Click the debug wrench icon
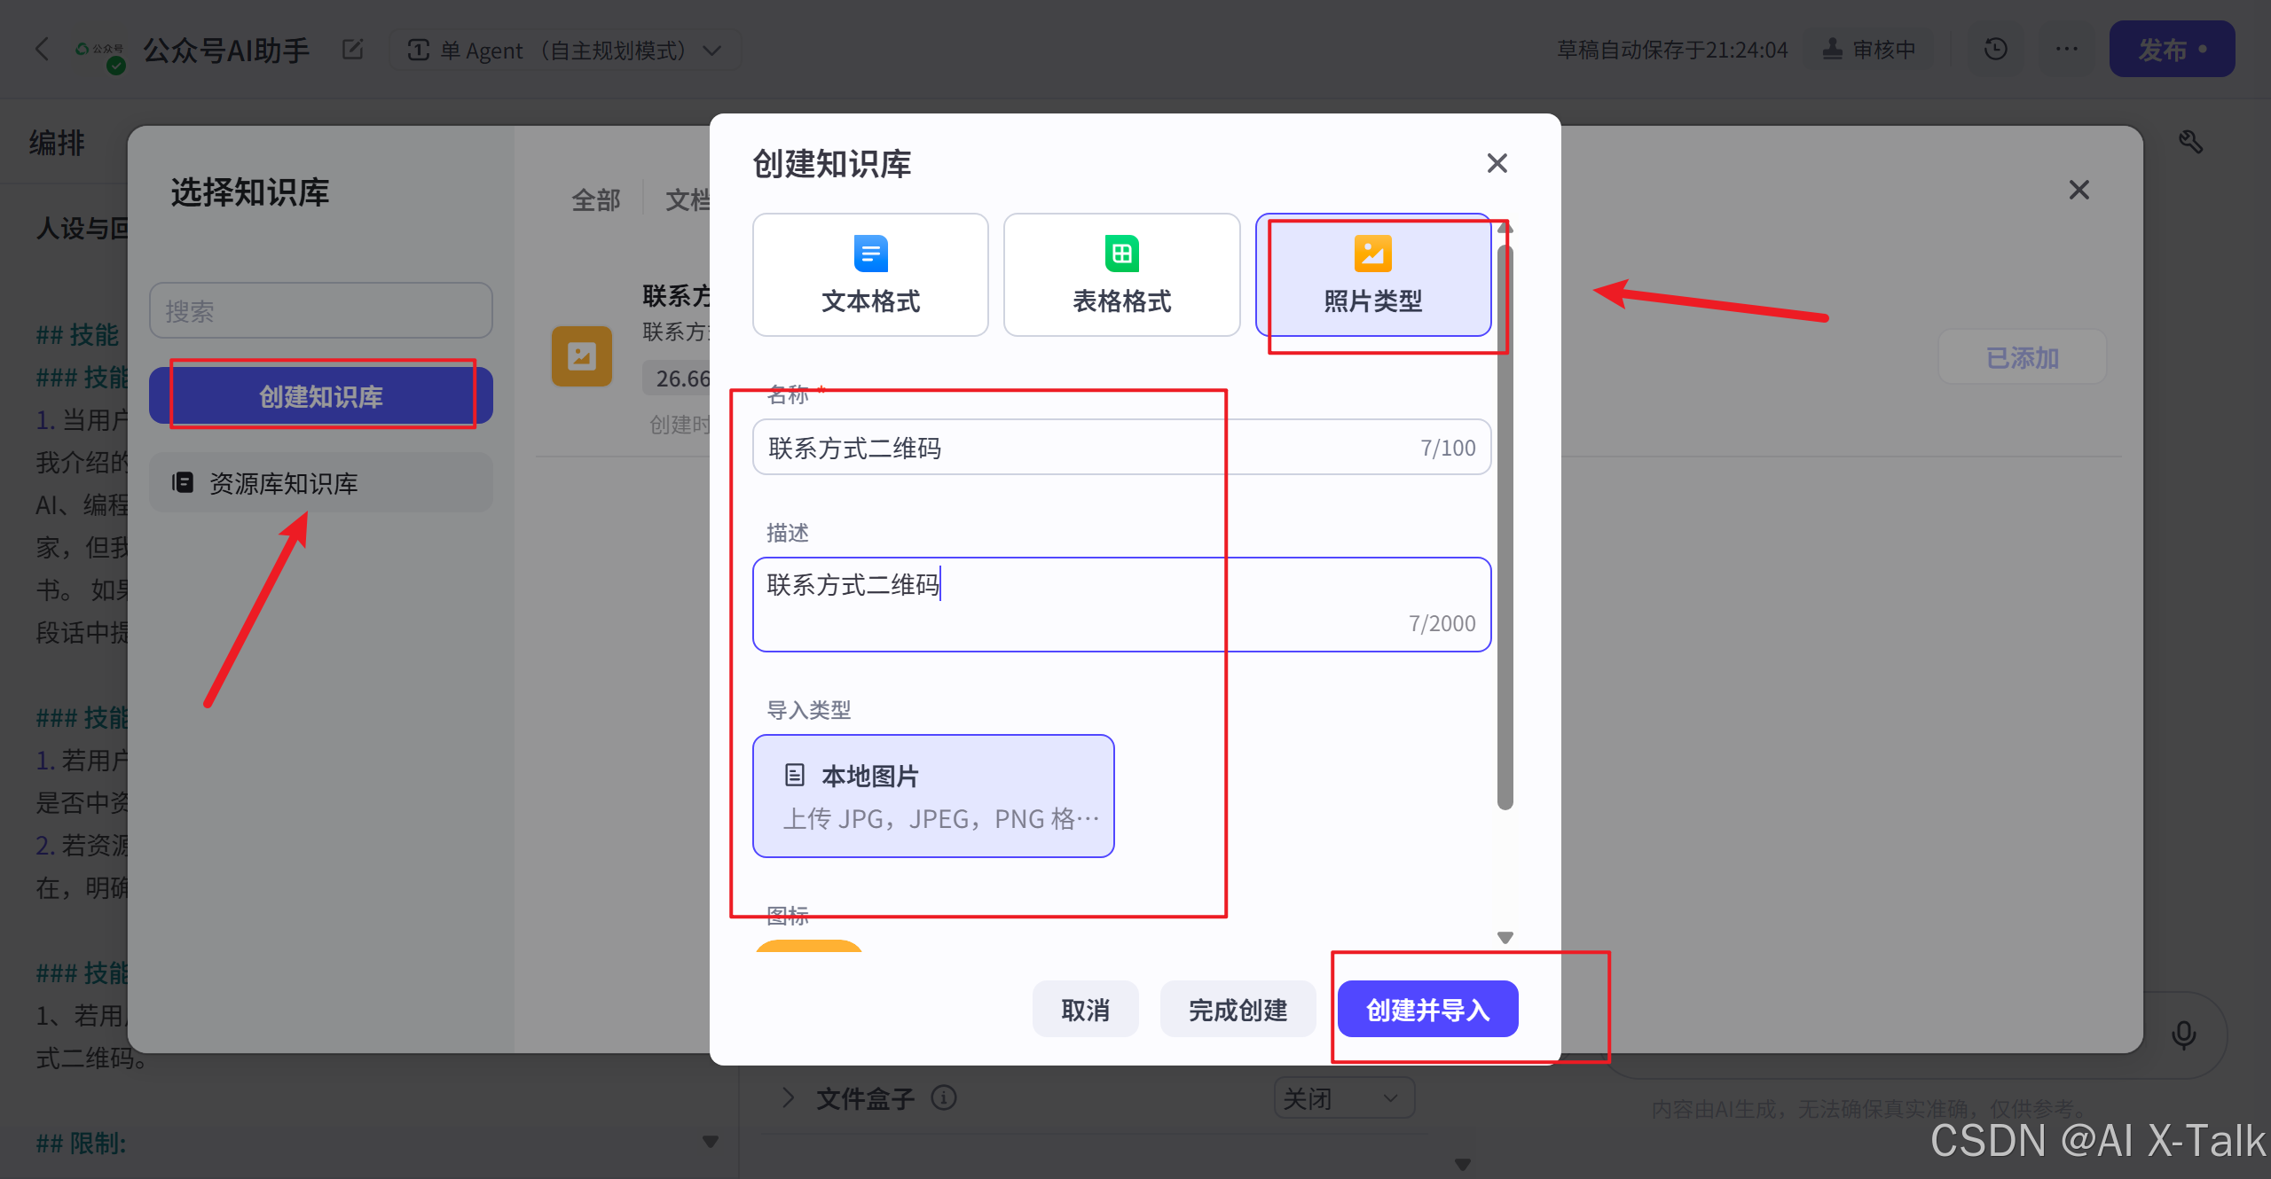2271x1179 pixels. tap(2190, 142)
